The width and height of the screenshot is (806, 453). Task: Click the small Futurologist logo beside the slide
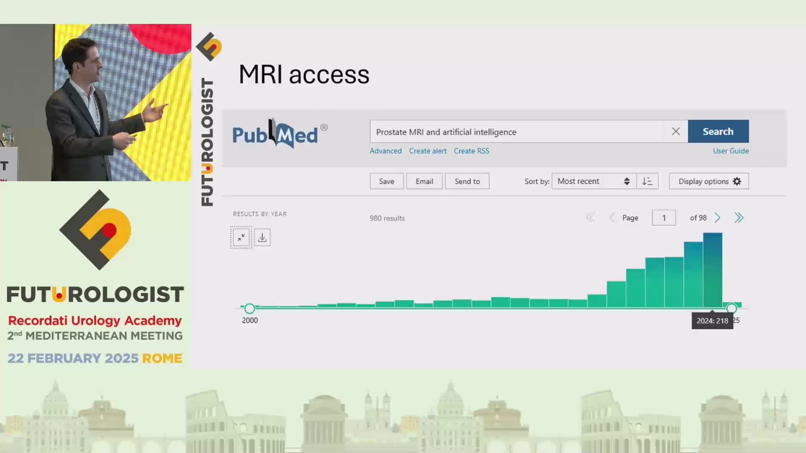(209, 47)
